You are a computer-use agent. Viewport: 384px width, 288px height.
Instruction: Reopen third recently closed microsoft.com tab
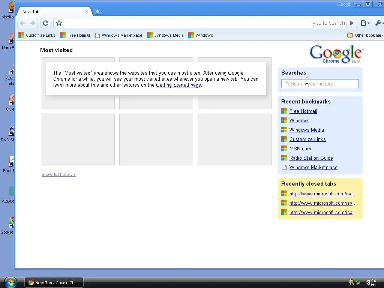tap(323, 213)
